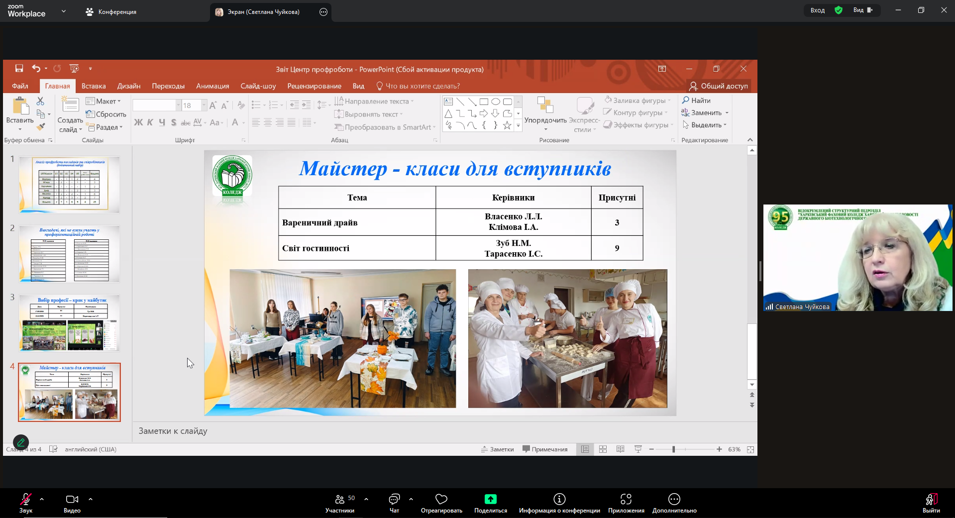Click the PowerPoint Save icon

[x=19, y=69]
